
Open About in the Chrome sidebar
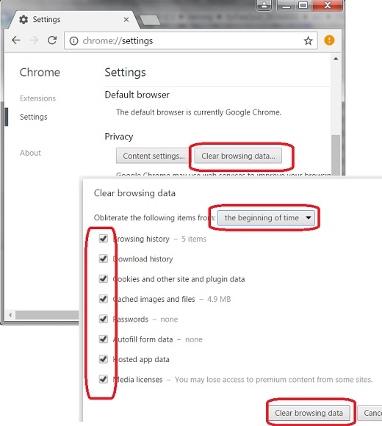[30, 153]
